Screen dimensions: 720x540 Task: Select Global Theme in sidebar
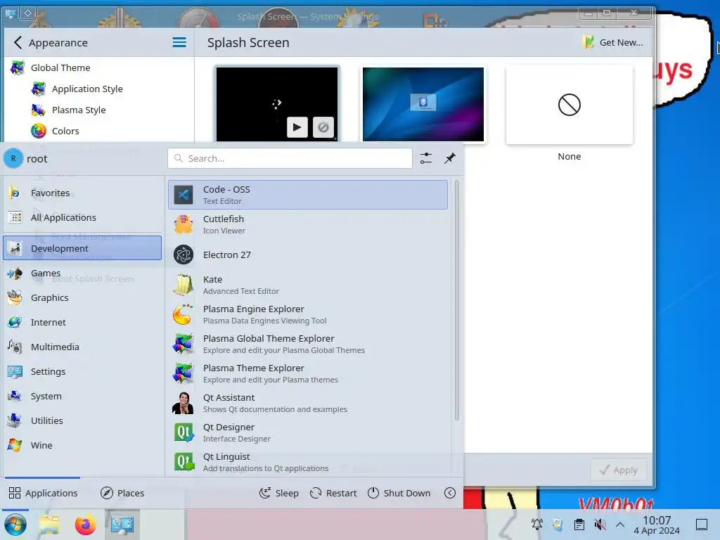coord(98,68)
